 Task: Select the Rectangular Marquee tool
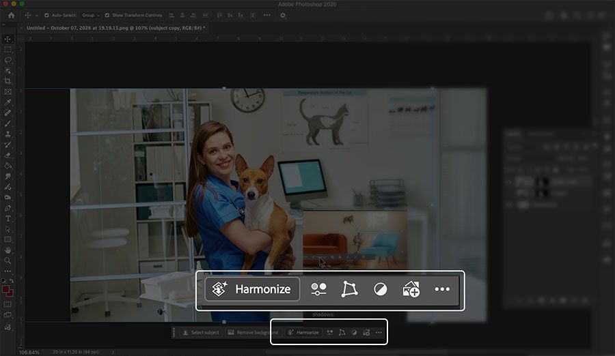pyautogui.click(x=8, y=50)
